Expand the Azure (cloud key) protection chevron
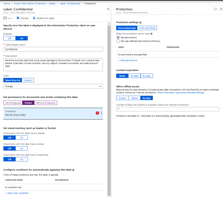 101,113
